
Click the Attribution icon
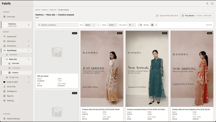pos(4,41)
